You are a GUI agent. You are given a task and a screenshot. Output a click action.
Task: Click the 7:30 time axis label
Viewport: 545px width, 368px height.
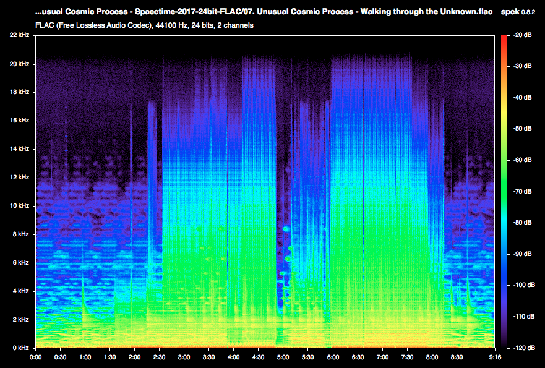[x=408, y=357]
